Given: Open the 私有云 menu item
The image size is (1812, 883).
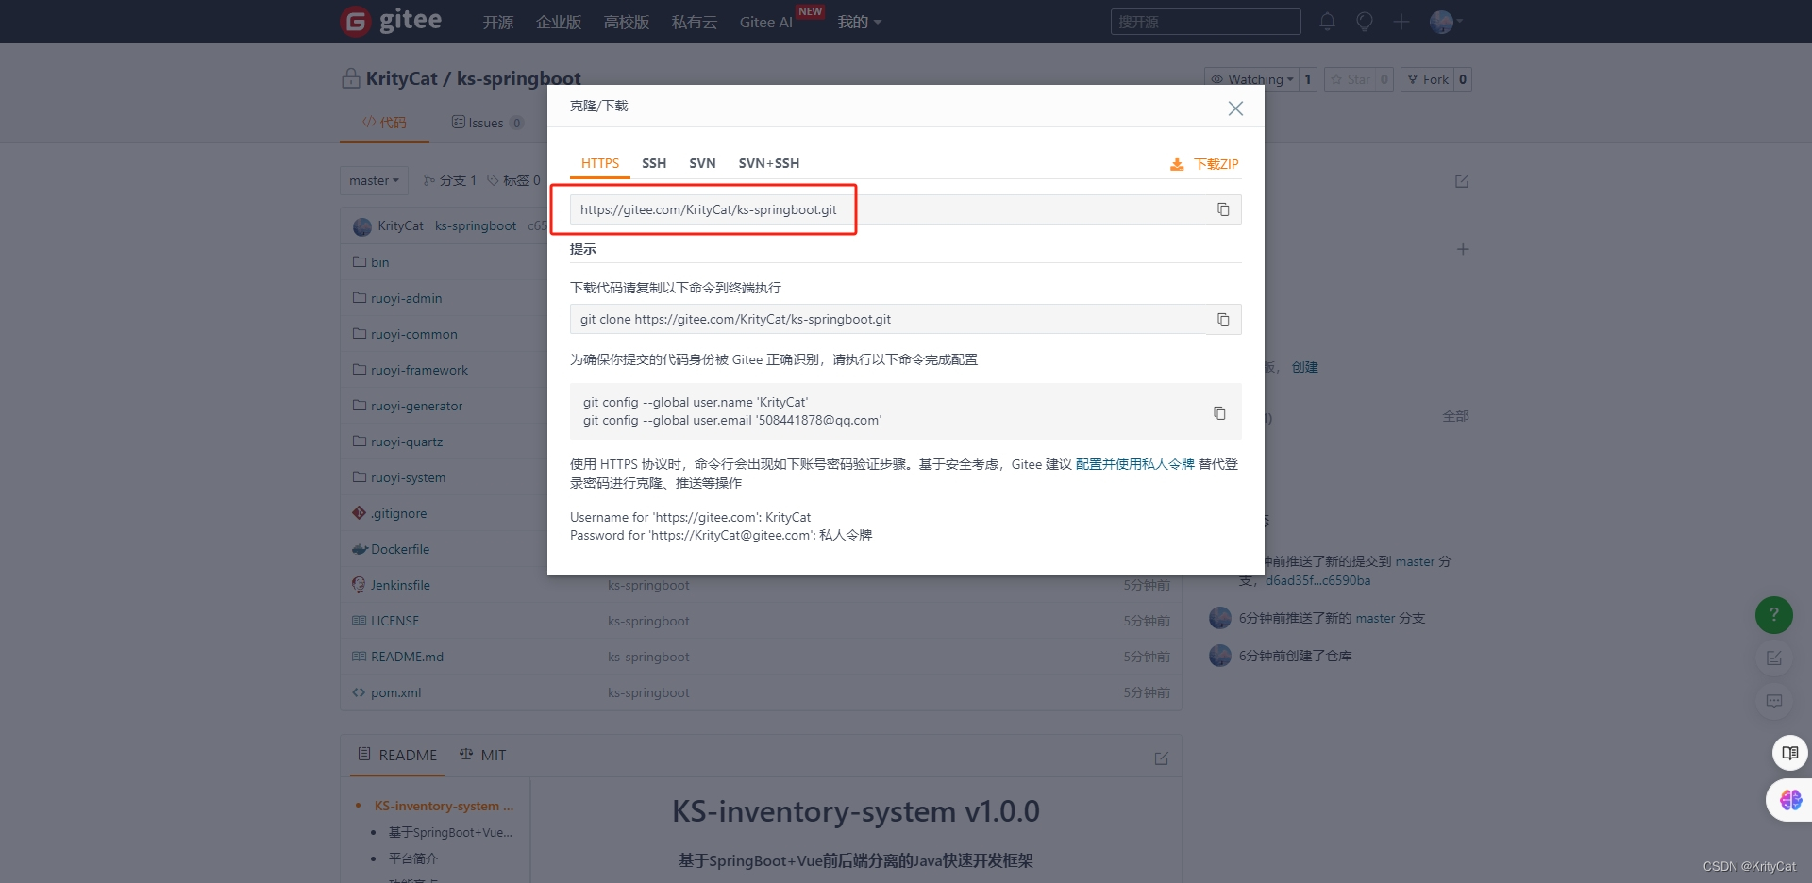Looking at the screenshot, I should 695,22.
